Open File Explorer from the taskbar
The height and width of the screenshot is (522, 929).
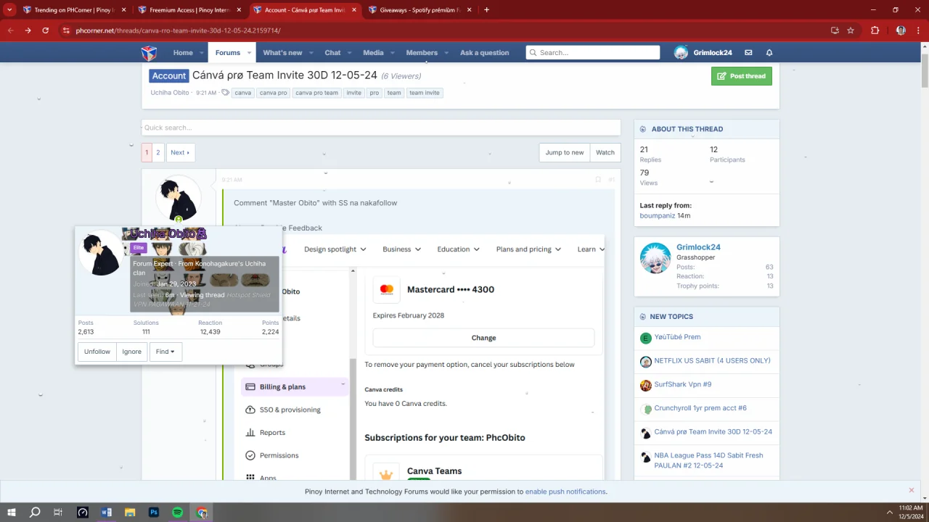pos(130,513)
